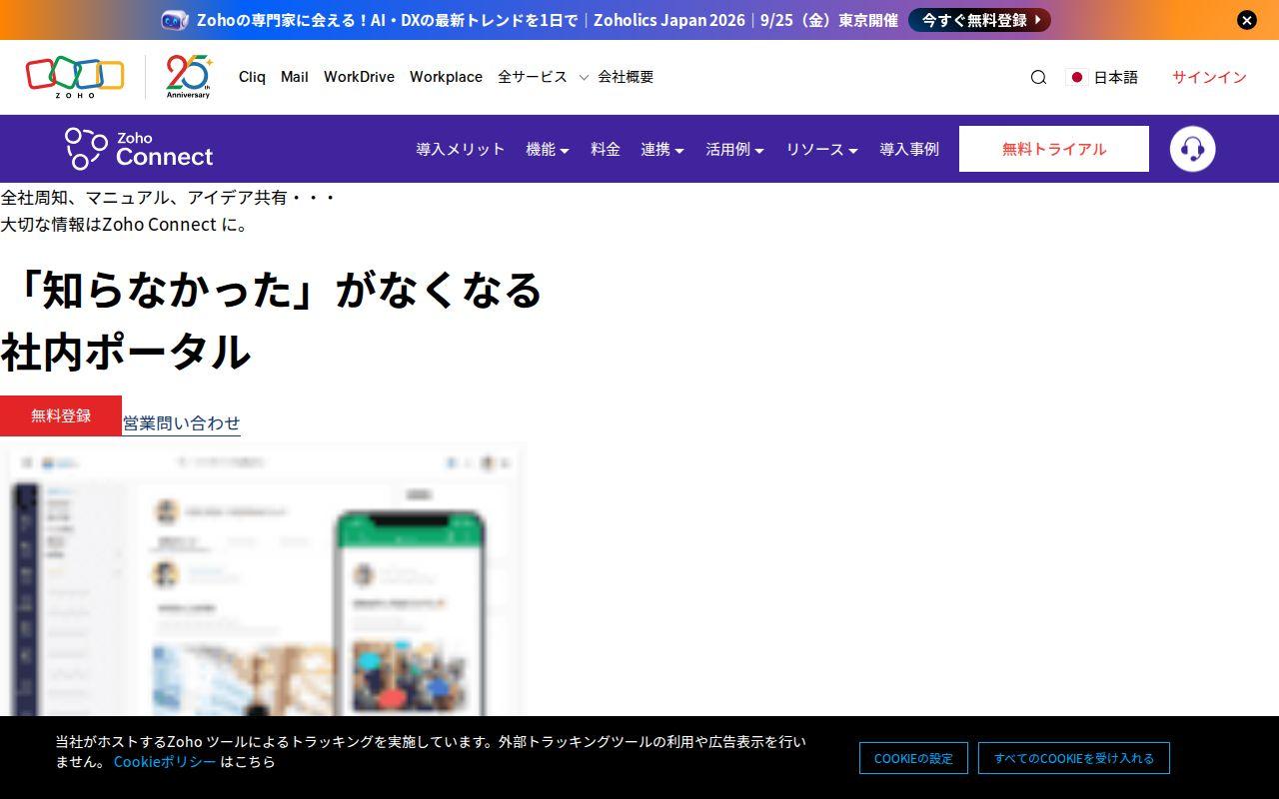Click the Zoho Connect product logo

click(x=139, y=149)
